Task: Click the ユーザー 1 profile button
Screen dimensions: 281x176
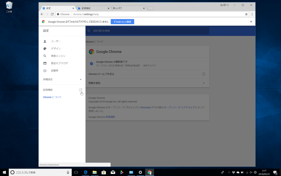Action: tap(224, 5)
